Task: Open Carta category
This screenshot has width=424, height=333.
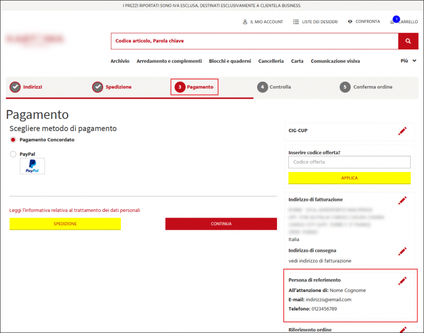Action: [297, 61]
